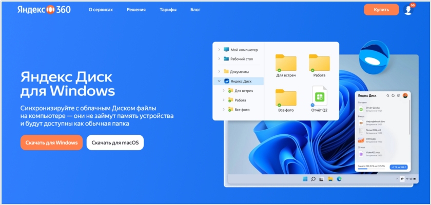Open the Отчёт Q2 spreadsheet file icon
Image resolution: width=431 pixels, height=205 pixels.
tap(319, 96)
